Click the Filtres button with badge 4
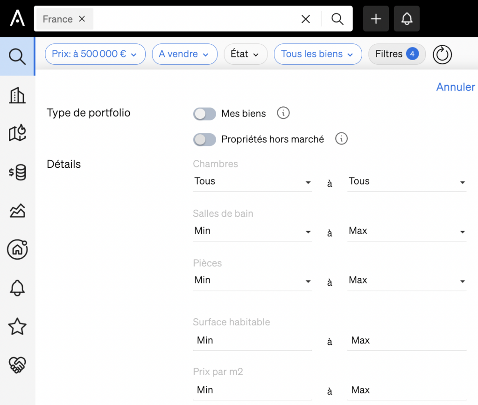The height and width of the screenshot is (405, 478). point(396,54)
